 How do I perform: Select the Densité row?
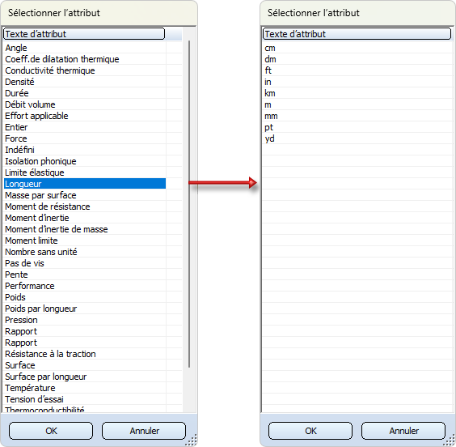click(85, 82)
